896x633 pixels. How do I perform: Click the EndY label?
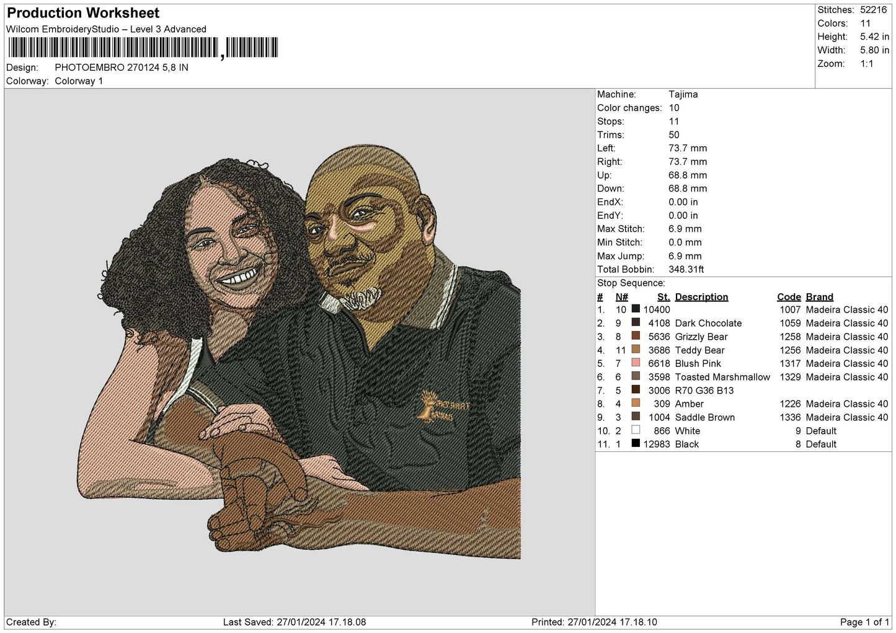[610, 216]
